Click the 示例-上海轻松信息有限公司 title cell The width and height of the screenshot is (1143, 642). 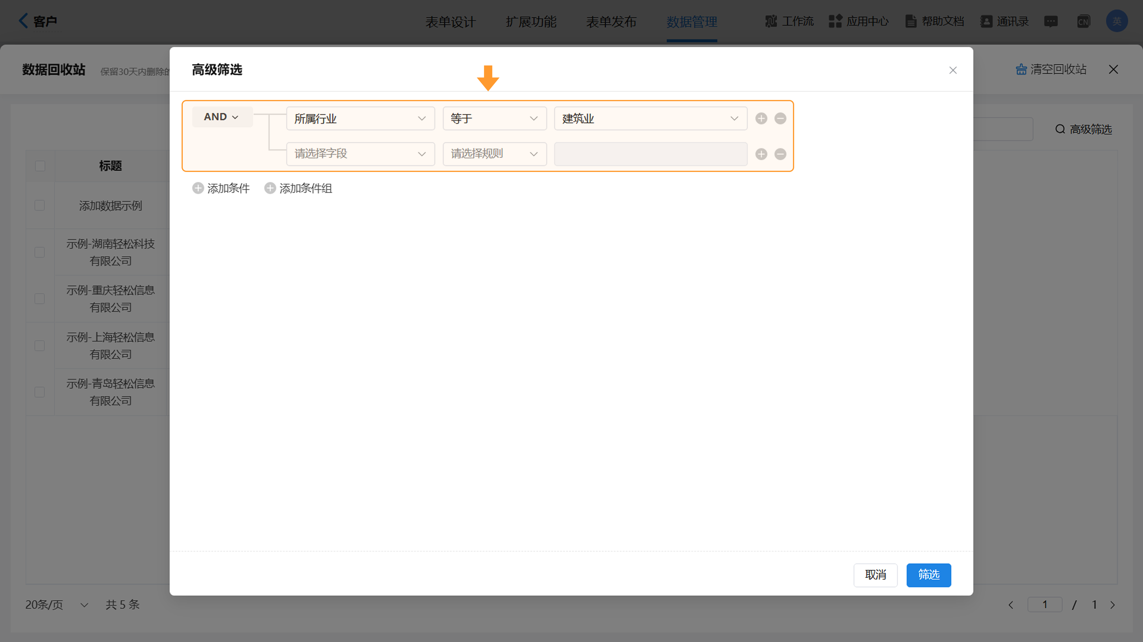coord(110,345)
